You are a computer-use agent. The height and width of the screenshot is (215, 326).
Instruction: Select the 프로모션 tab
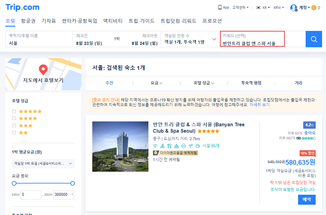click(x=212, y=21)
